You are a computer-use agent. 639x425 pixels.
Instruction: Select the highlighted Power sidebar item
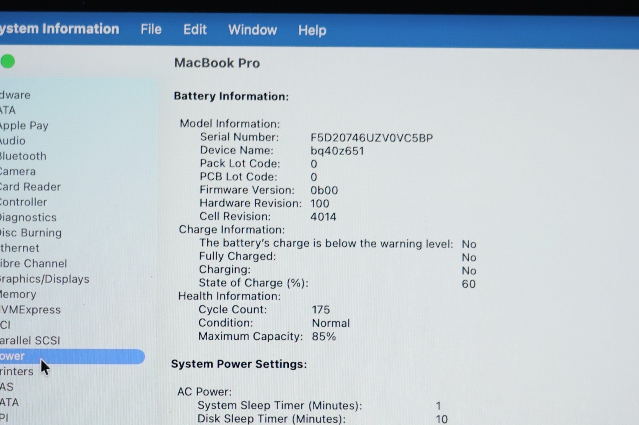tap(72, 356)
